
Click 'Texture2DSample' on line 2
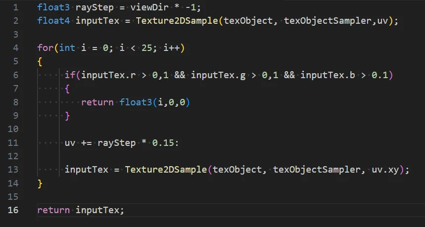[177, 21]
